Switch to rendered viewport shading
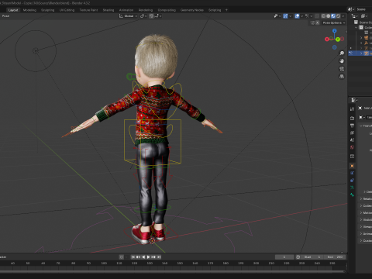The height and width of the screenshot is (279, 372). (338, 16)
